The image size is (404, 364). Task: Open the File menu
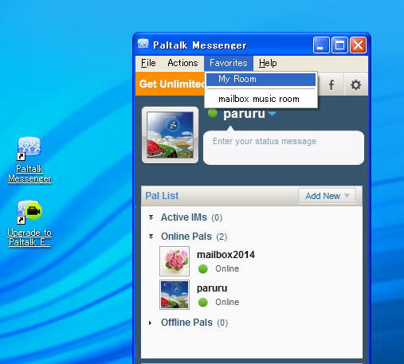click(148, 63)
